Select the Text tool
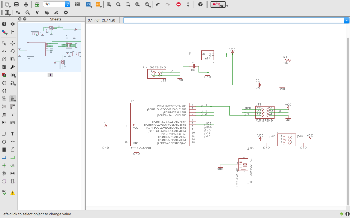This screenshot has height=218, width=350. 12,134
